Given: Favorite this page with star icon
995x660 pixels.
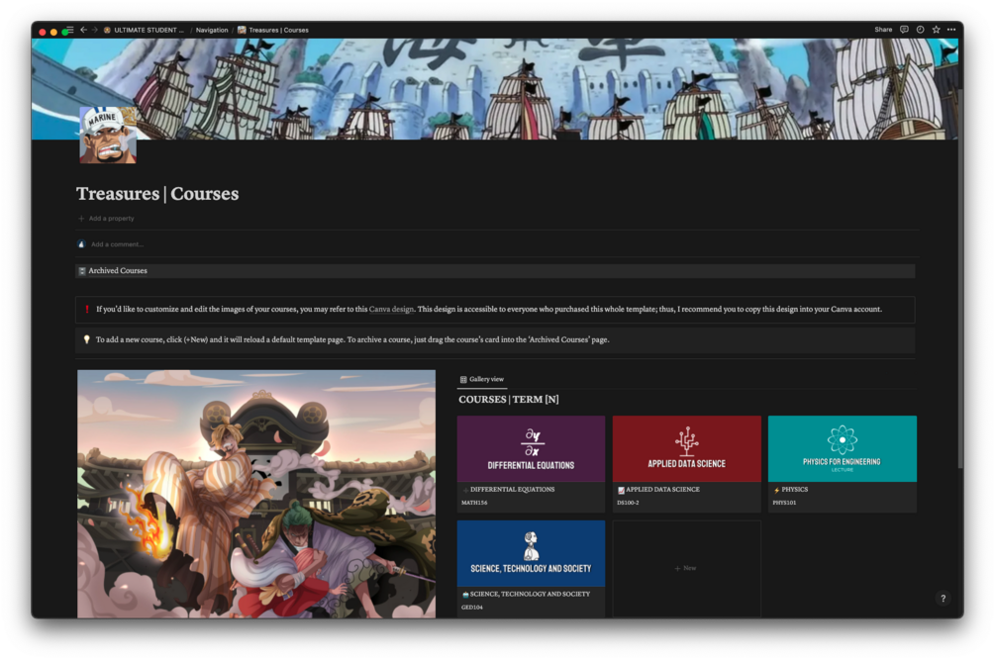Looking at the screenshot, I should tap(936, 30).
